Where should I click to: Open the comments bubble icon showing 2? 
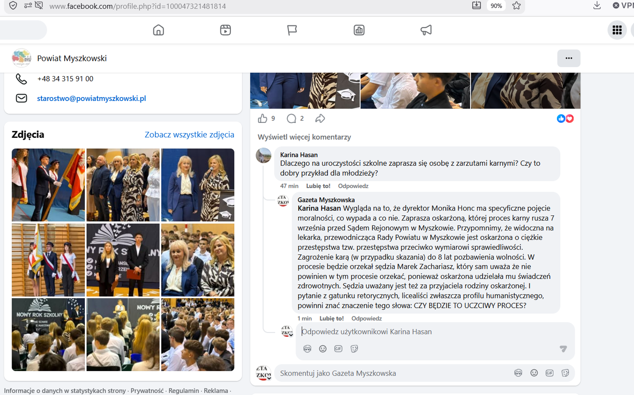coord(291,119)
